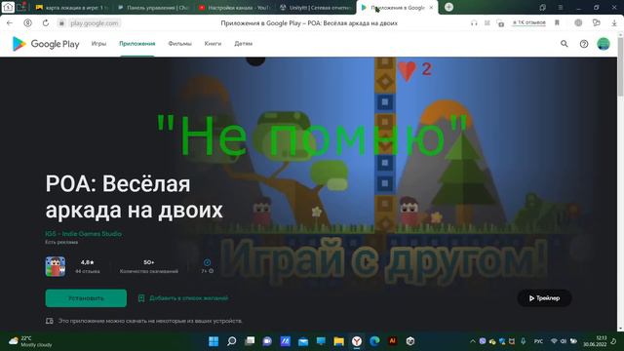Click the РУС language indicator
This screenshot has width=624, height=351.
click(538, 341)
